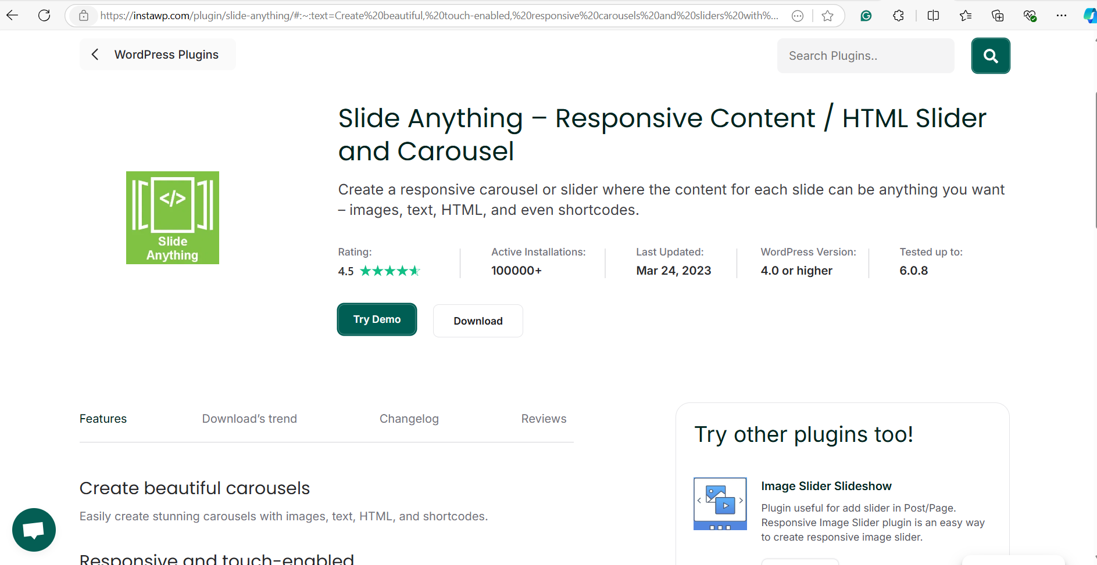This screenshot has width=1097, height=565.
Task: Switch to the Download's trend tab
Action: [x=249, y=419]
